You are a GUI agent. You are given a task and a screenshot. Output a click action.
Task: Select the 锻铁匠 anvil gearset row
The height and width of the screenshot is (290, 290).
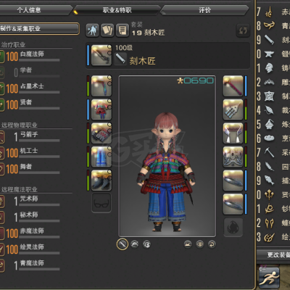(x=273, y=54)
